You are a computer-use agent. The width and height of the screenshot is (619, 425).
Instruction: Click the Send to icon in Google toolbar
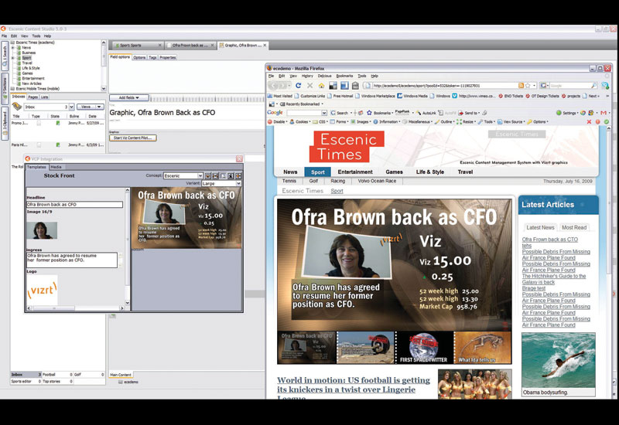tap(460, 113)
